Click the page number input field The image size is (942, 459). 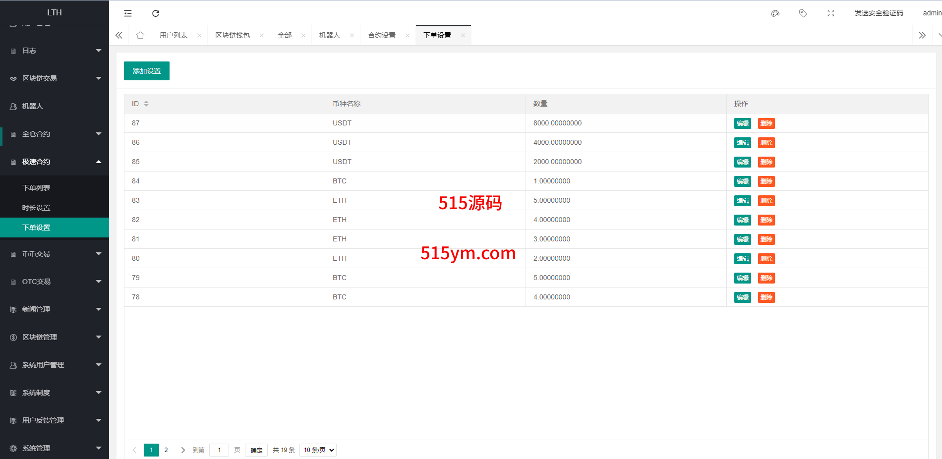point(219,450)
